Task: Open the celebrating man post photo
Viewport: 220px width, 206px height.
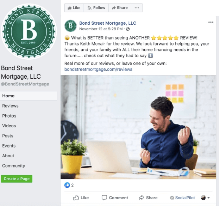Action: click(138, 127)
